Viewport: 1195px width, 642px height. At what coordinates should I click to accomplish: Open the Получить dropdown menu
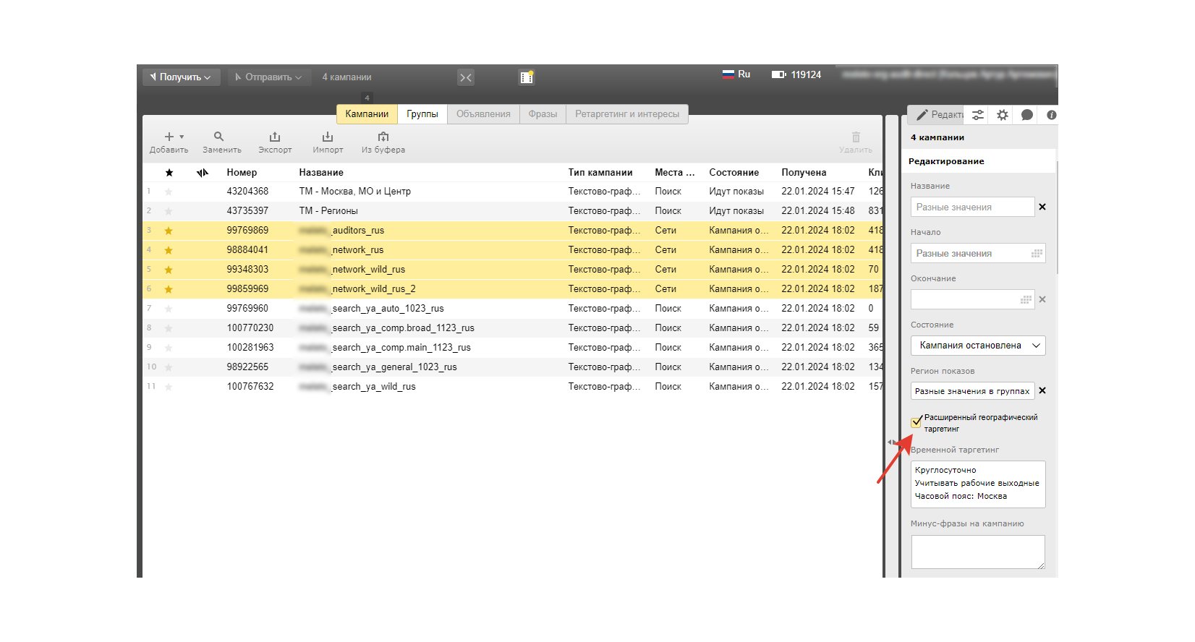[181, 77]
